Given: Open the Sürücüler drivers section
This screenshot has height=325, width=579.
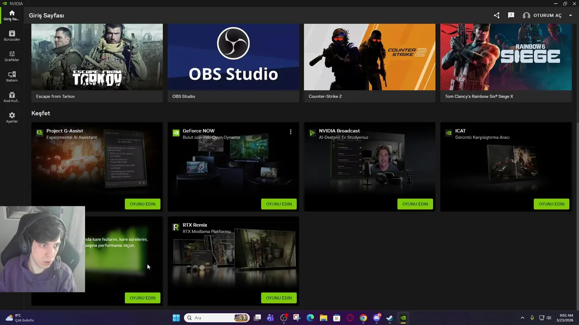Looking at the screenshot, I should tap(12, 36).
